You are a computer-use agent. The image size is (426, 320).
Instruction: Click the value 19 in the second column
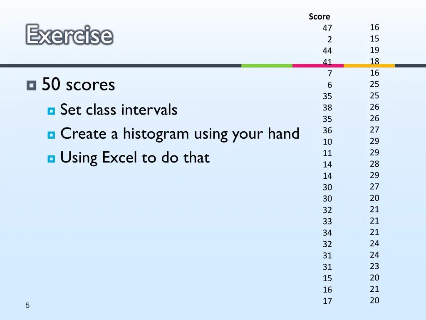point(374,50)
